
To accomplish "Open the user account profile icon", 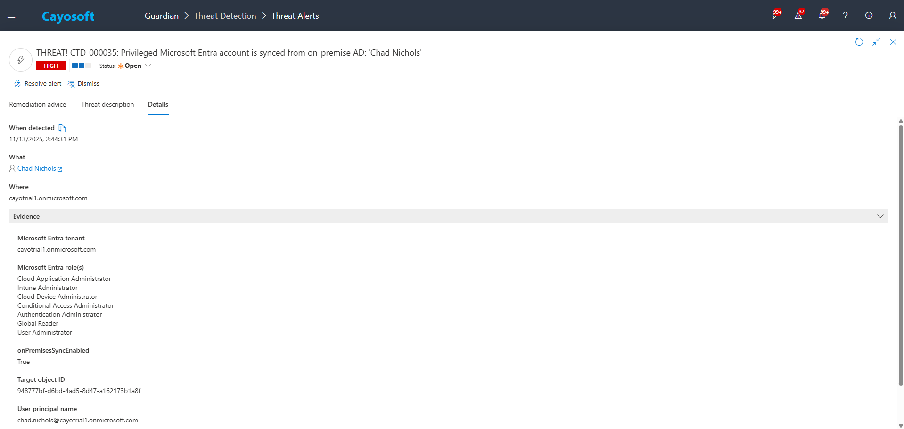I will [892, 16].
